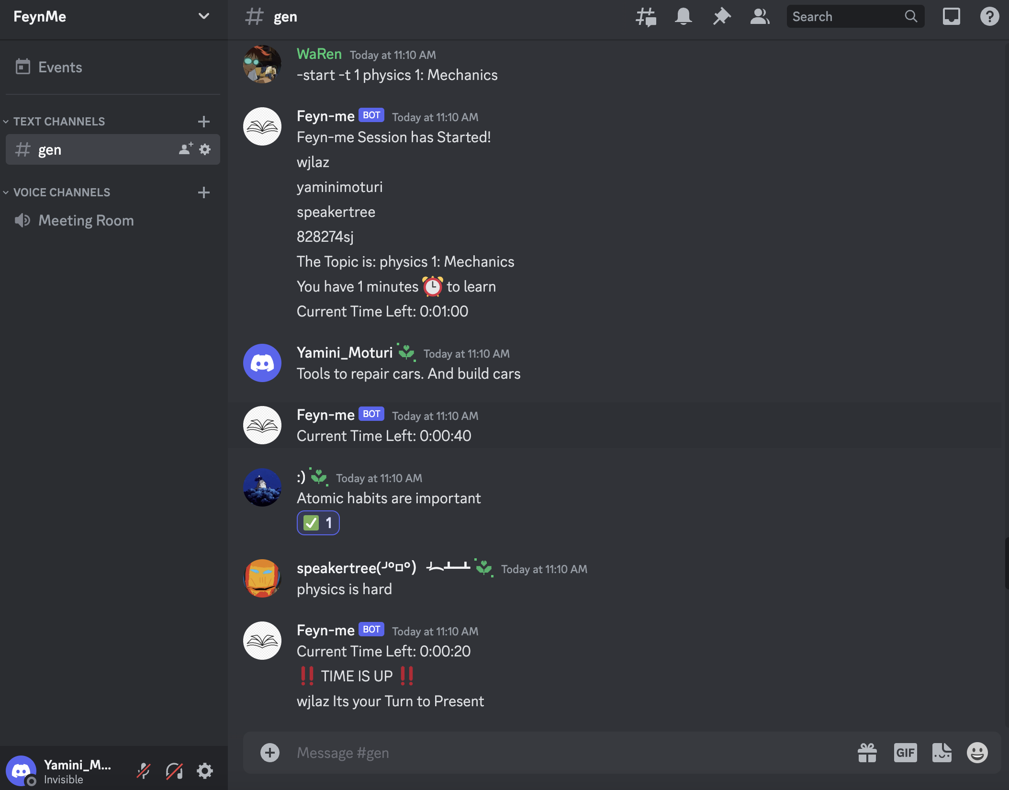Open pinned messages pin icon
Viewport: 1009px width, 790px height.
point(721,17)
